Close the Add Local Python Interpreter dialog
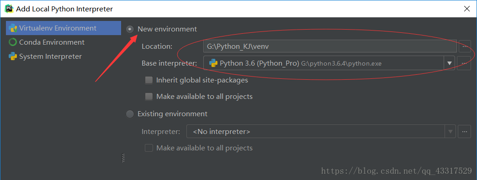The width and height of the screenshot is (477, 180). (466, 9)
